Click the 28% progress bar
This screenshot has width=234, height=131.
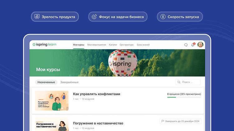click(x=184, y=97)
